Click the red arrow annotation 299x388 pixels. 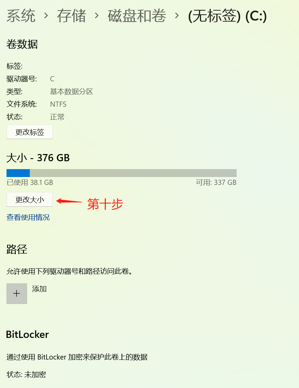coord(69,201)
